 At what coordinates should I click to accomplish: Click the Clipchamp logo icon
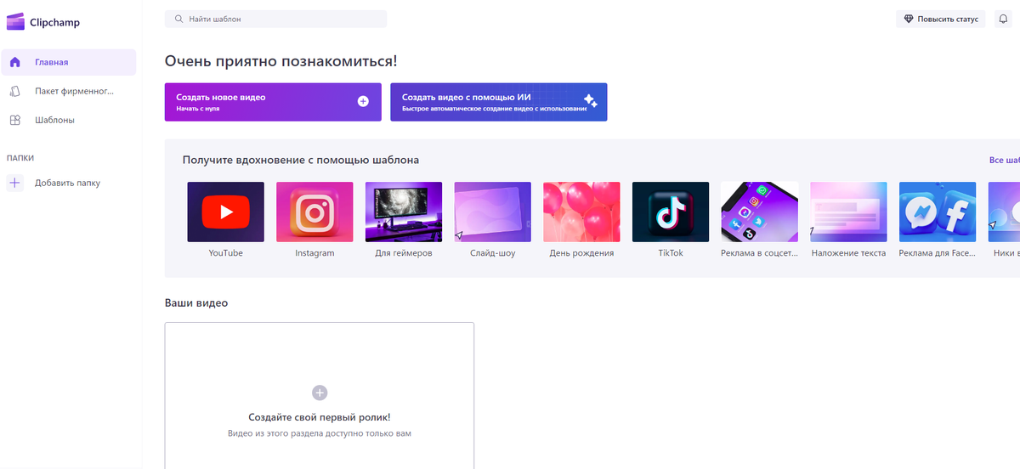click(x=15, y=22)
